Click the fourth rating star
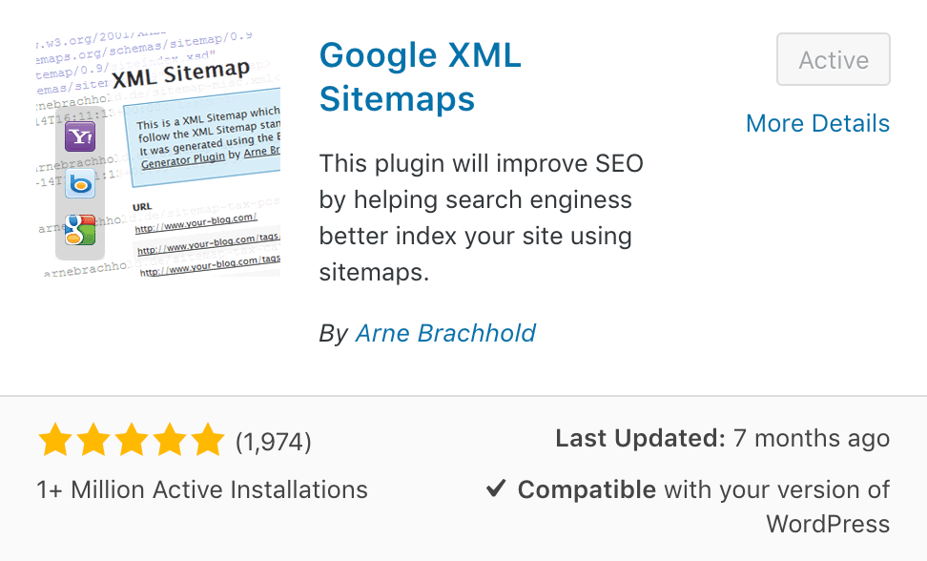Image resolution: width=927 pixels, height=561 pixels. tap(170, 439)
